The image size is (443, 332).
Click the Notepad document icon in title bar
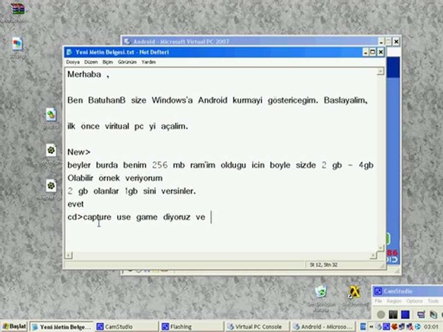pyautogui.click(x=69, y=52)
